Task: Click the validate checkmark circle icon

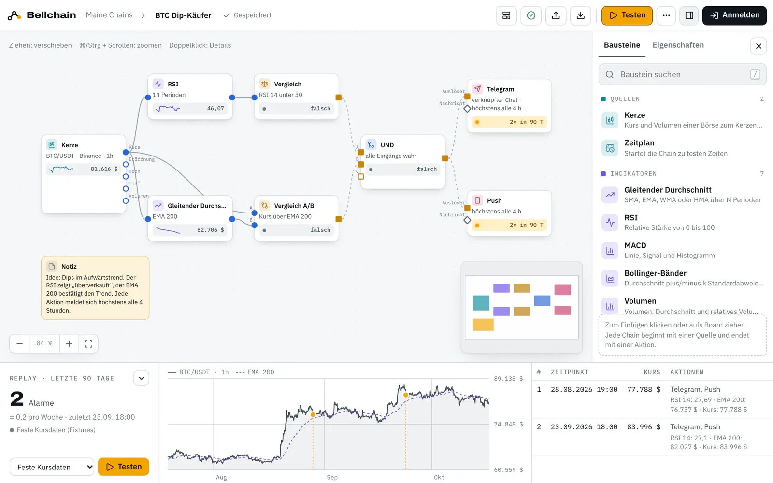Action: [x=531, y=15]
